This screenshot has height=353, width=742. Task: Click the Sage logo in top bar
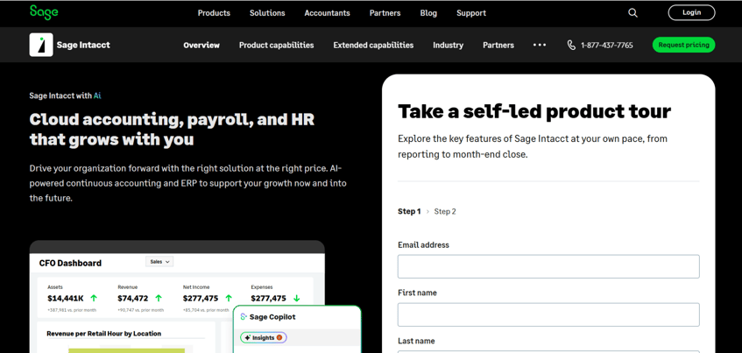[x=44, y=12]
